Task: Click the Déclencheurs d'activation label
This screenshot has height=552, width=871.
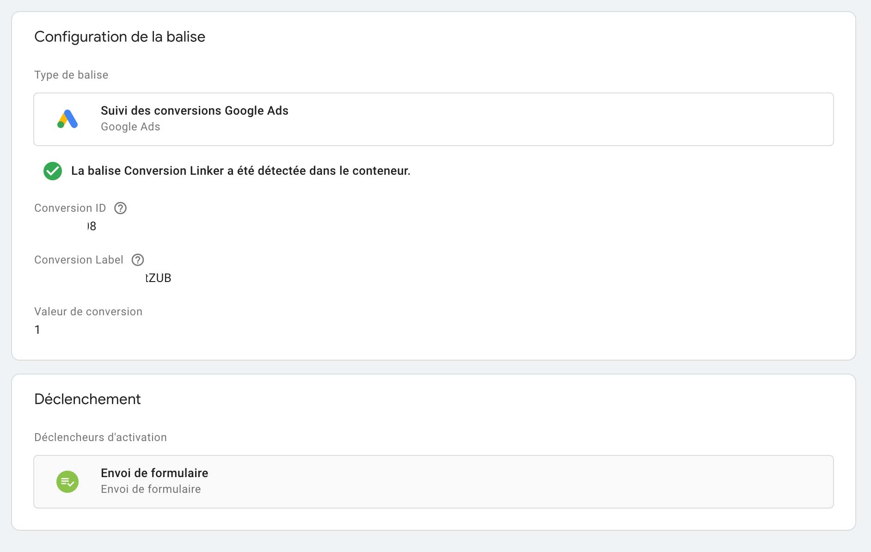Action: 100,437
